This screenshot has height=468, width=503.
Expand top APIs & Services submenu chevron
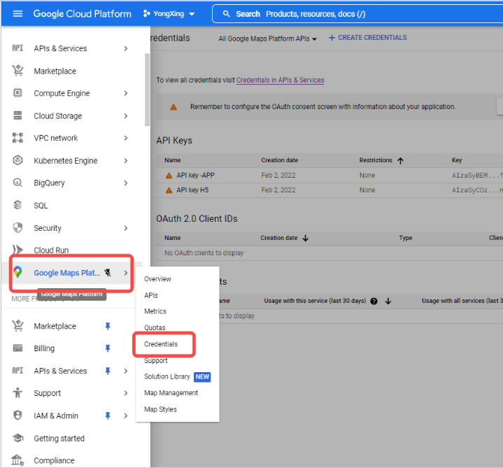126,48
